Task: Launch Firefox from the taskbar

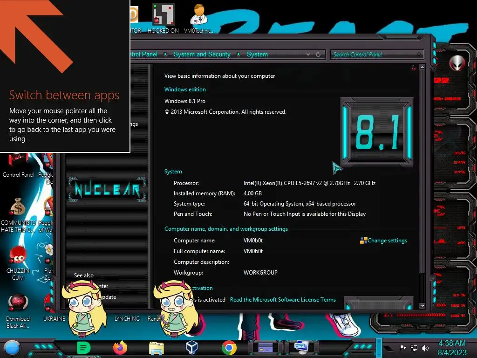Action: 120,348
